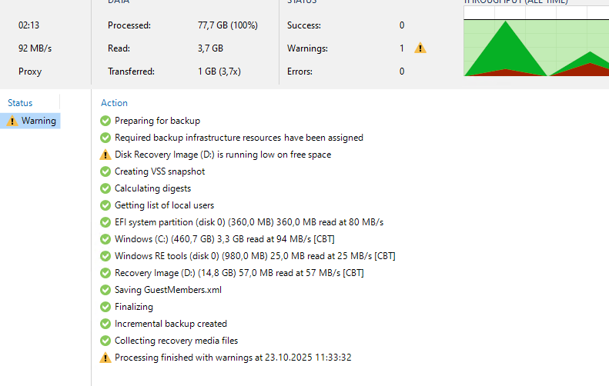This screenshot has width=609, height=386.
Task: Select the Collecting recovery media files row
Action: pyautogui.click(x=176, y=341)
